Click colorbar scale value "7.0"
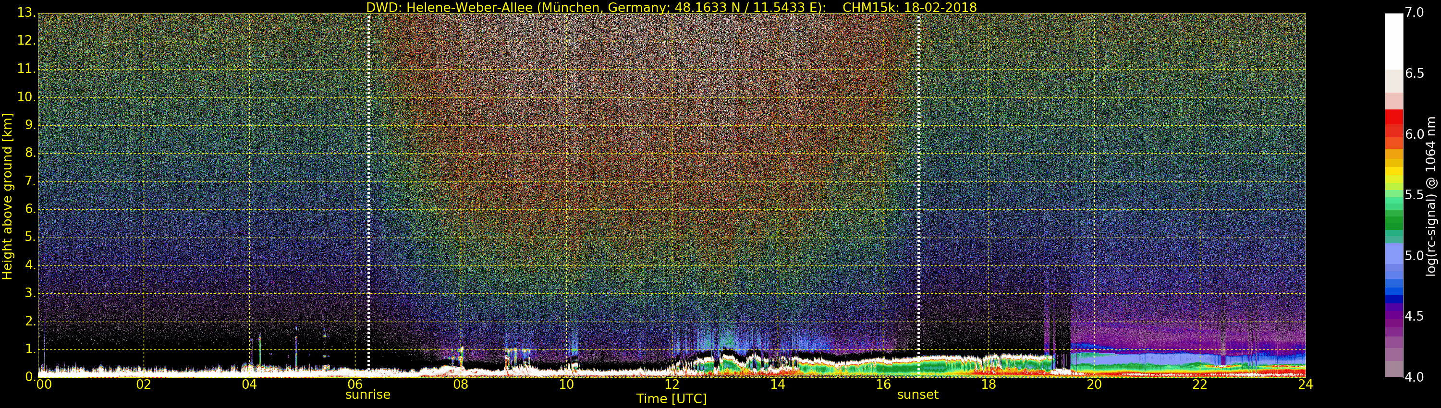Screen dimensions: 1441x408 point(1415,13)
